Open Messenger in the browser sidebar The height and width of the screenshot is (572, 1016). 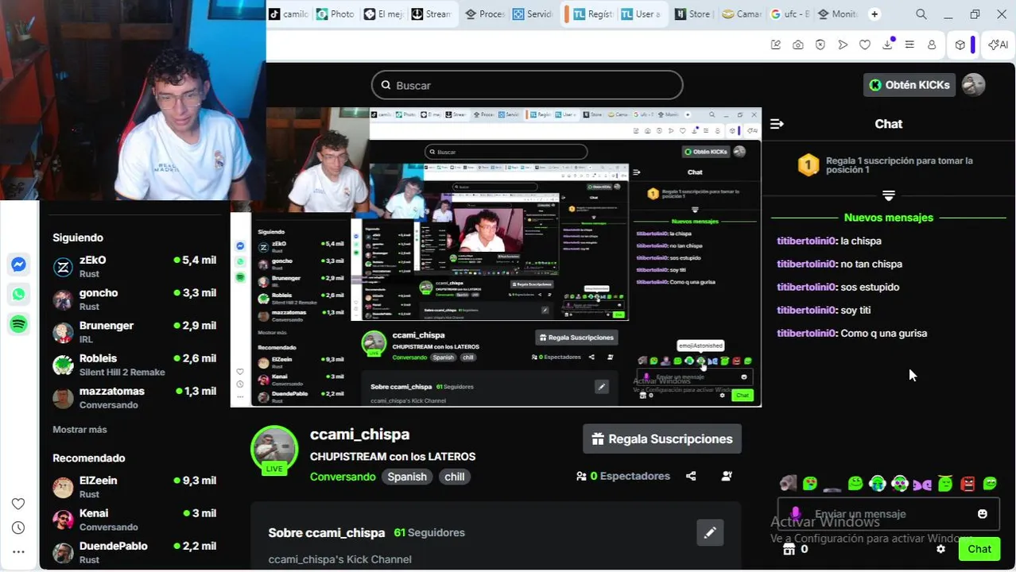click(19, 265)
